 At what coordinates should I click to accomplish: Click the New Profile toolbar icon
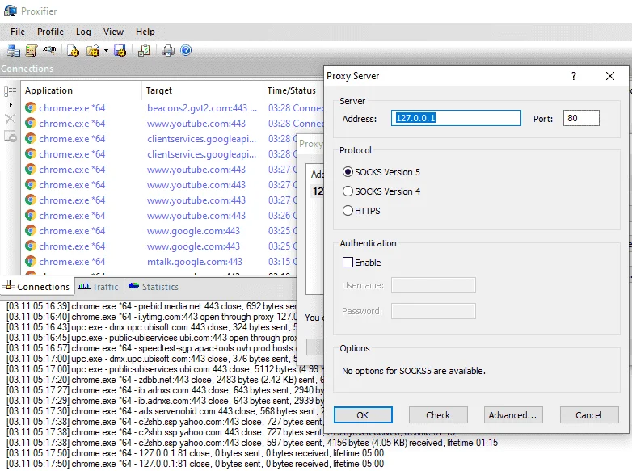pyautogui.click(x=73, y=51)
